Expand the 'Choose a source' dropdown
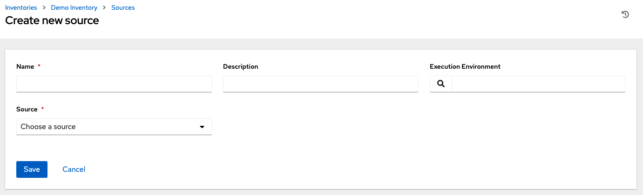 pyautogui.click(x=114, y=127)
